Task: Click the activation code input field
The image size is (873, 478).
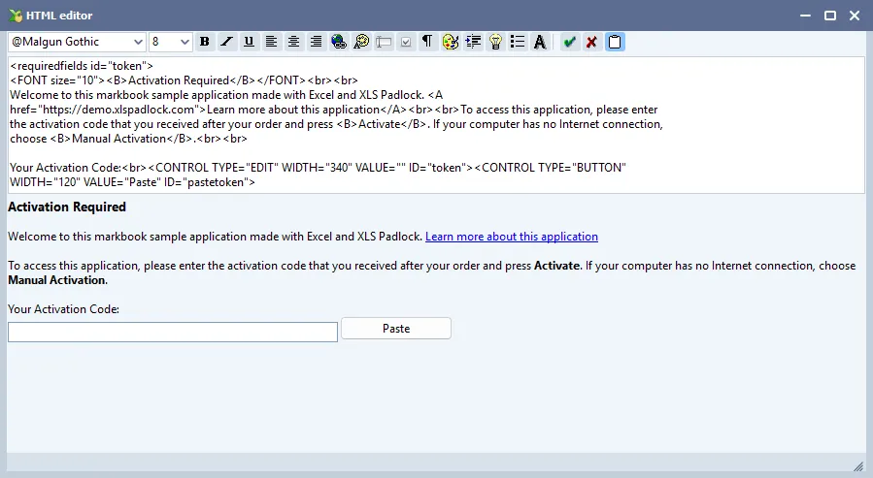Action: [x=173, y=332]
